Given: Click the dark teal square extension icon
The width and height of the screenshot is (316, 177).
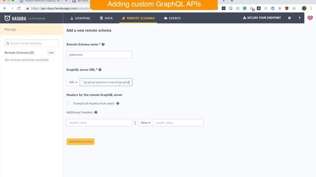Looking at the screenshot, I should pyautogui.click(x=224, y=8).
